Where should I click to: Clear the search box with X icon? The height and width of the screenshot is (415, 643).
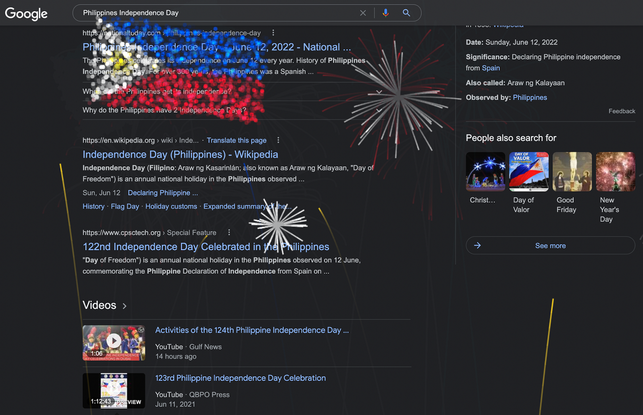[x=363, y=13]
